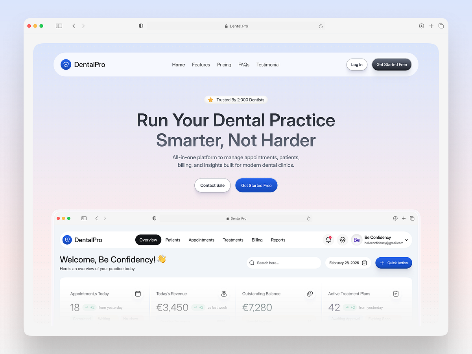Open the Billing section
Image resolution: width=472 pixels, height=354 pixels.
pyautogui.click(x=257, y=240)
